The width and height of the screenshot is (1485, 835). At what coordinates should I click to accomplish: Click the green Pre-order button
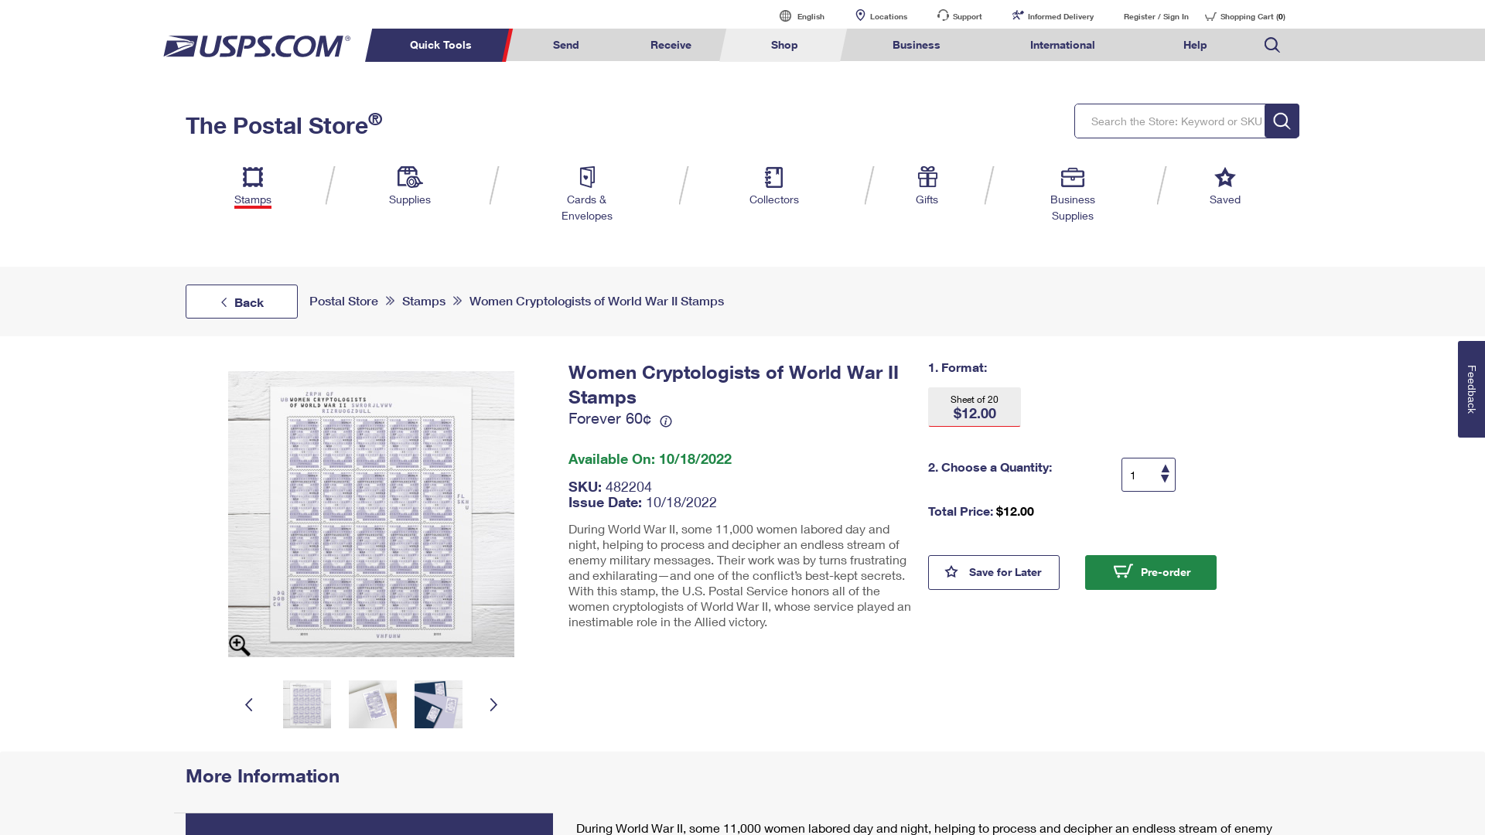[1150, 572]
